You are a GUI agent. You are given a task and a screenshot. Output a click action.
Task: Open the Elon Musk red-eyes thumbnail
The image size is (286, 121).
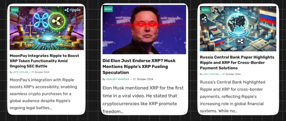[x=144, y=29]
